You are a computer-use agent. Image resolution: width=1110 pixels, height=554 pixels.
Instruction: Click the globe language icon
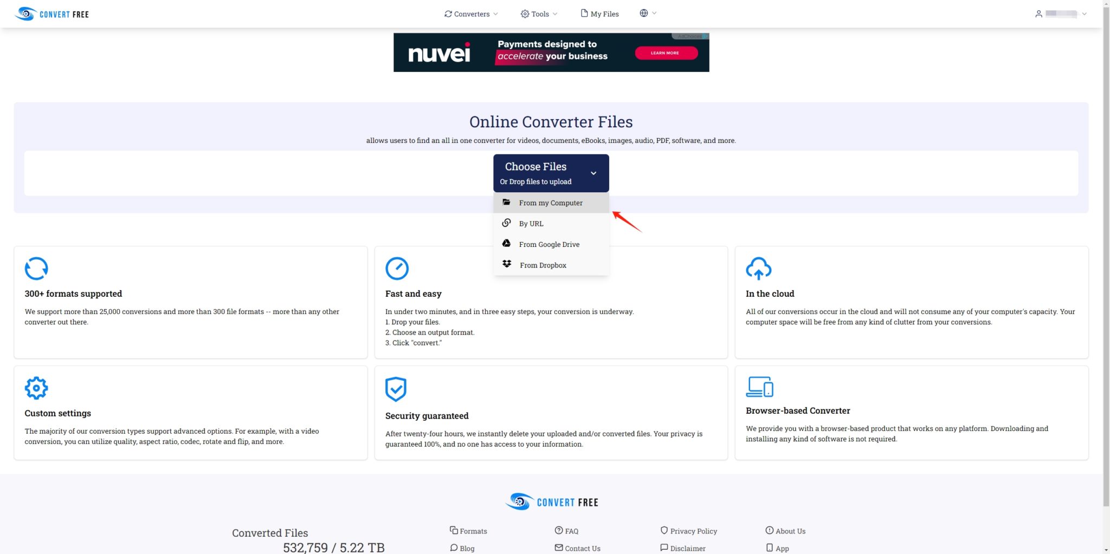(643, 13)
